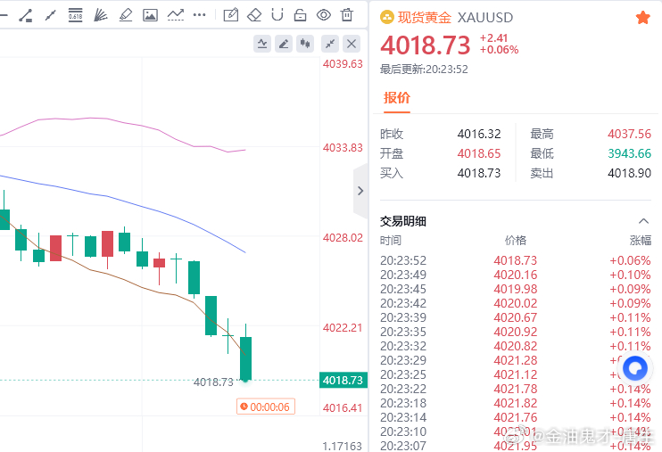
Task: Open the Fibonacci 0.618 retracement tool
Action: (75, 15)
